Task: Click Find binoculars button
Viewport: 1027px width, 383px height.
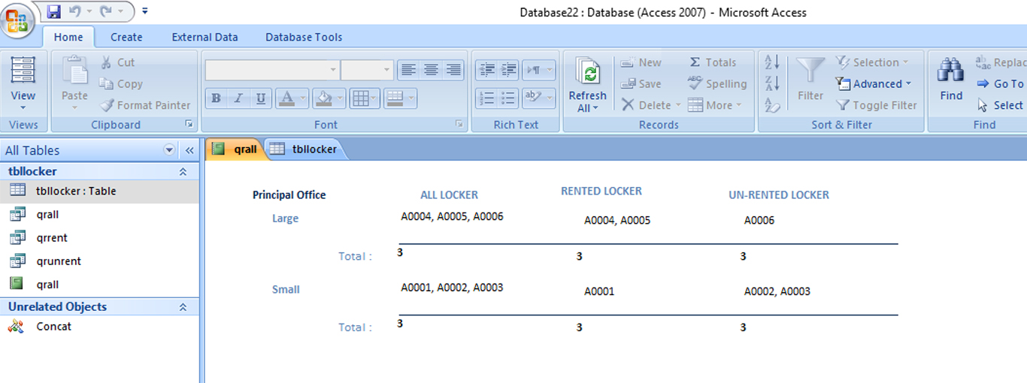Action: [951, 80]
